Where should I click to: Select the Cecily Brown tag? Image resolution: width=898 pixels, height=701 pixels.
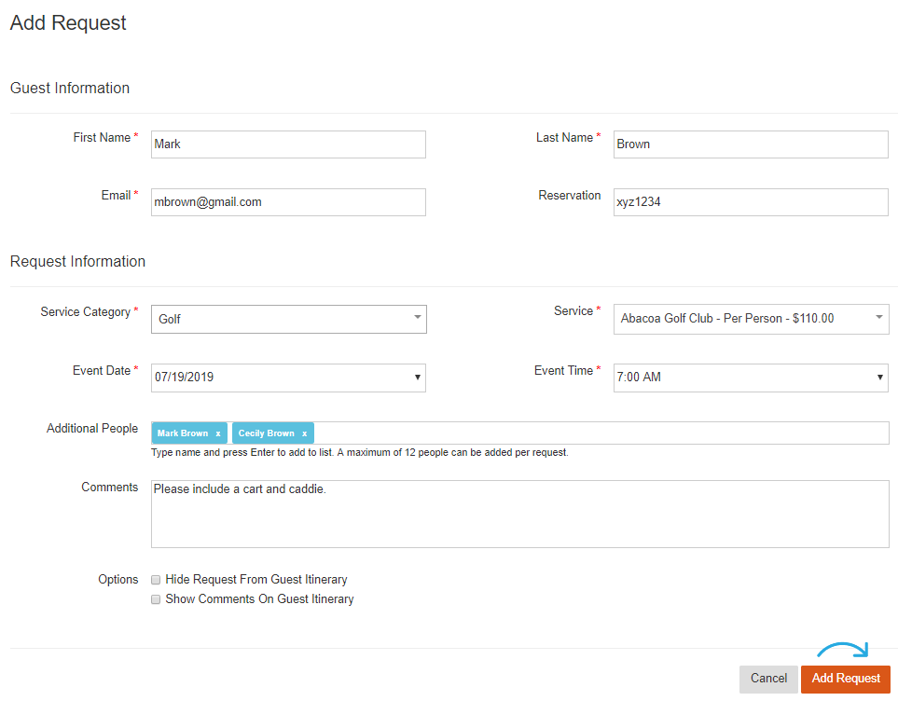[267, 433]
